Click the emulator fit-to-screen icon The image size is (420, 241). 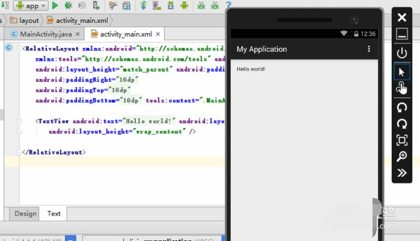click(401, 140)
